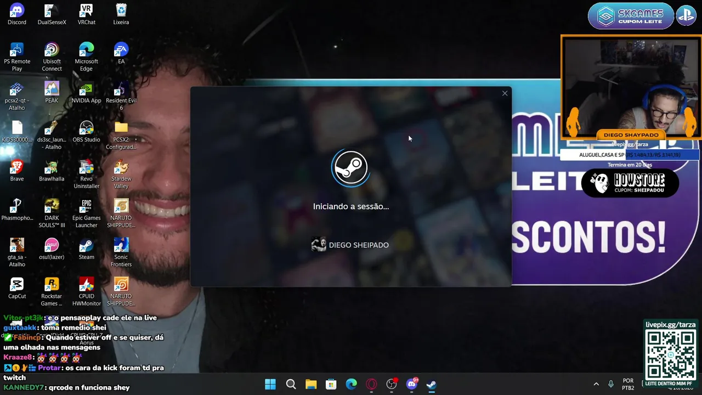Image resolution: width=702 pixels, height=395 pixels.
Task: Open File Explorer from taskbar
Action: (311, 384)
